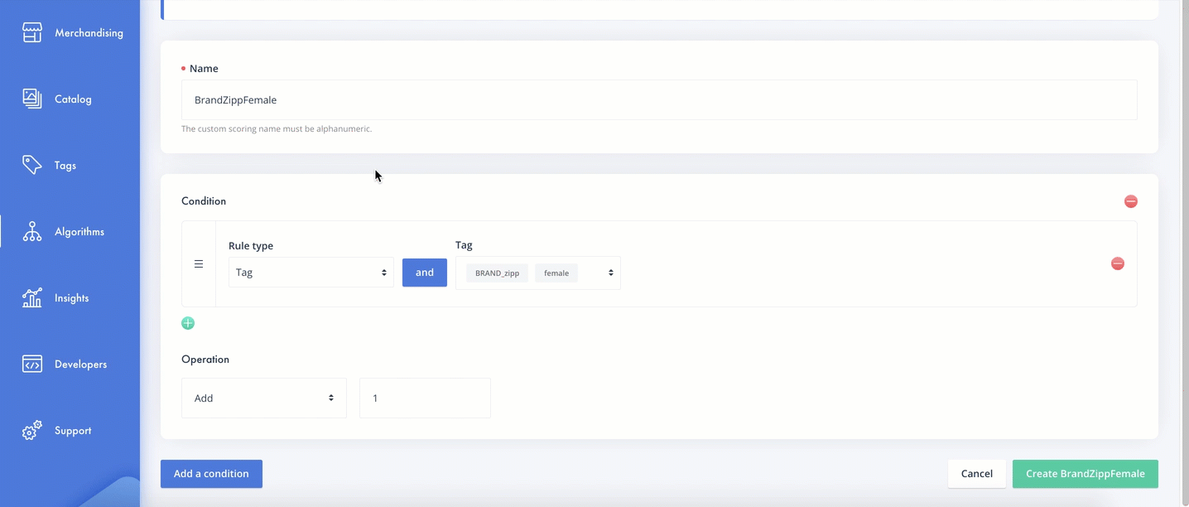The width and height of the screenshot is (1189, 507).
Task: Select the Tags label icon
Action: (x=32, y=166)
